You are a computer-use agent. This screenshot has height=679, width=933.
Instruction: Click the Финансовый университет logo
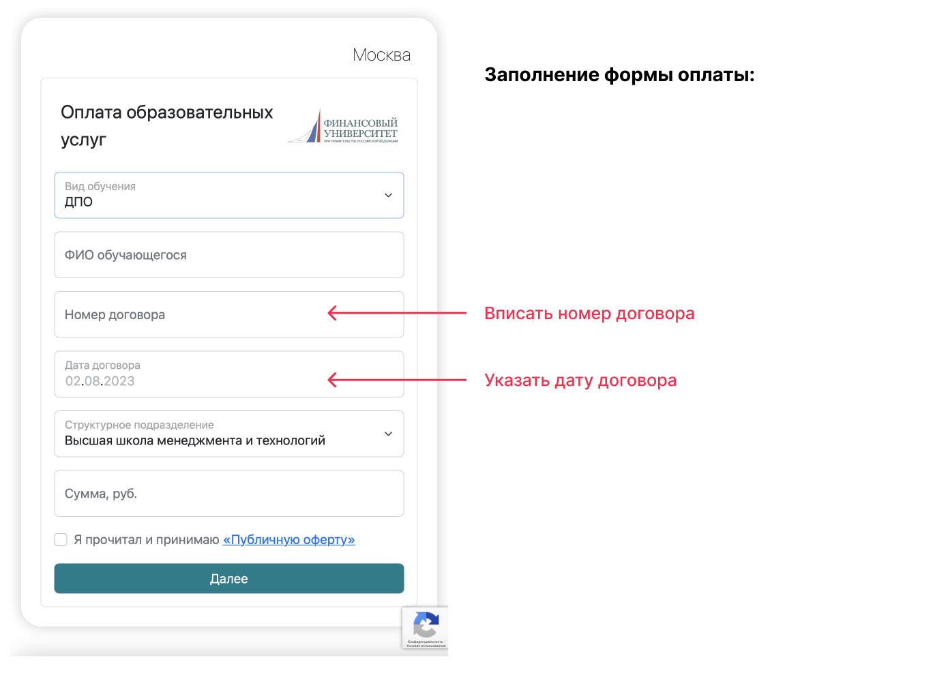pyautogui.click(x=343, y=126)
